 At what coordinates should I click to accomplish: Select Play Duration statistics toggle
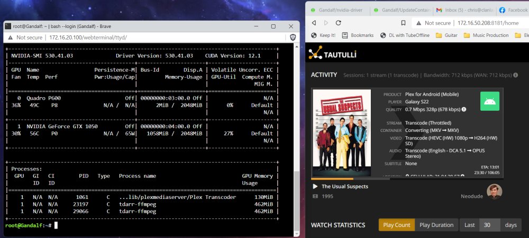(436, 225)
